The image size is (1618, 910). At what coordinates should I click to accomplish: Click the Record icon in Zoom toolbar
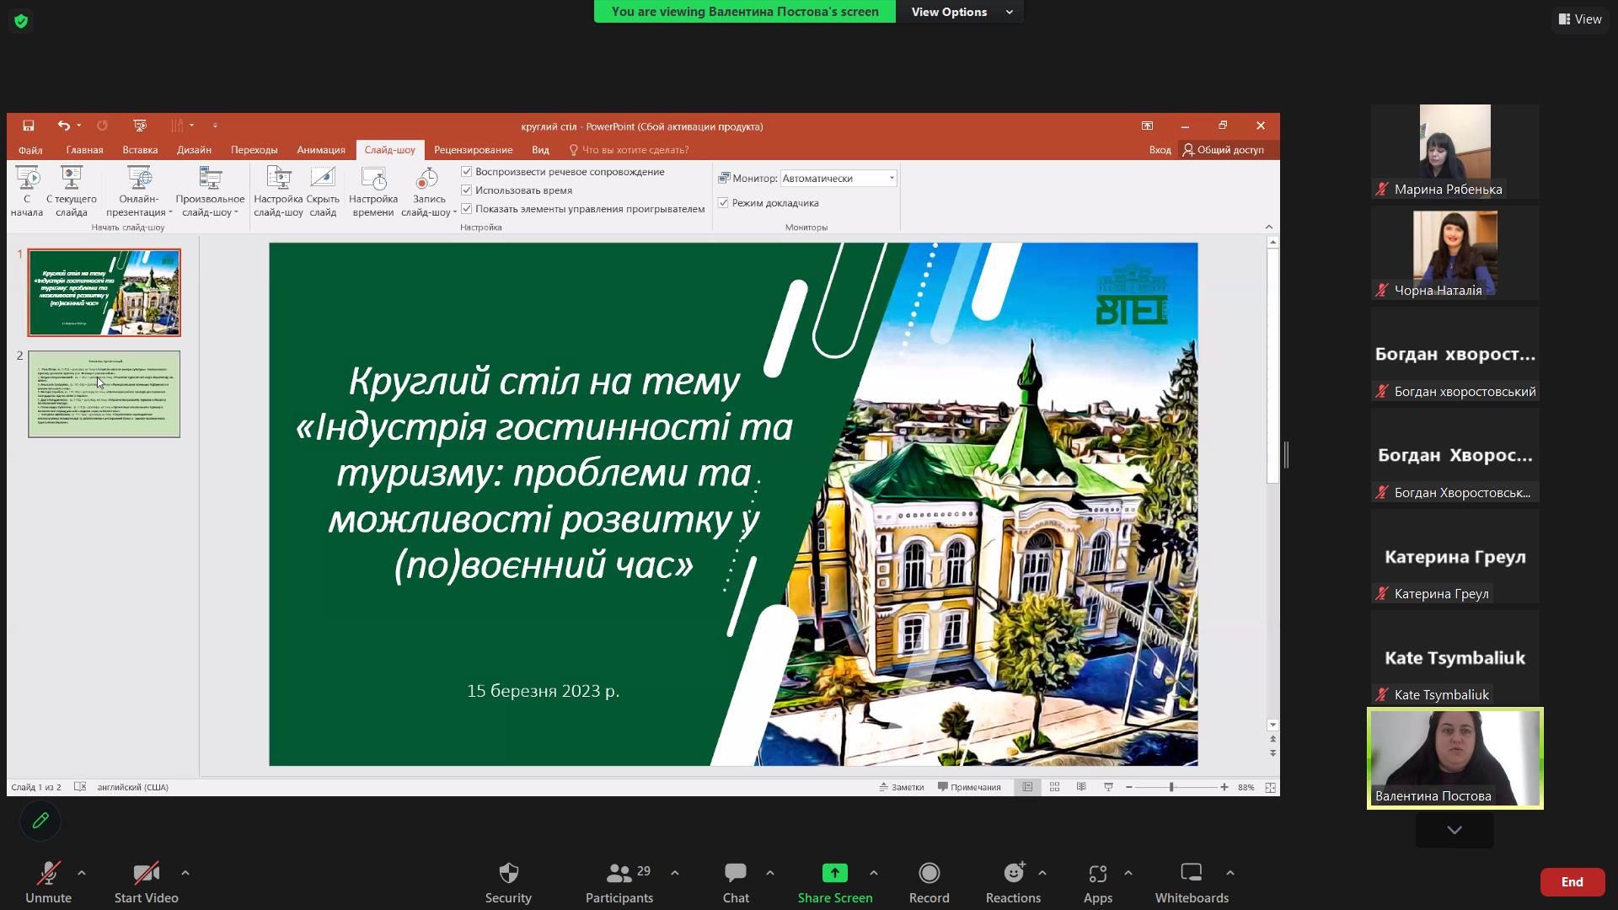click(929, 873)
